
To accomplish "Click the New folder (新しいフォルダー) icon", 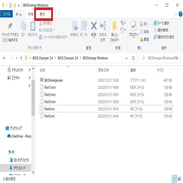I will tap(114, 26).
